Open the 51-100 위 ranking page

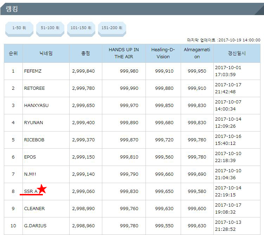tap(50, 29)
